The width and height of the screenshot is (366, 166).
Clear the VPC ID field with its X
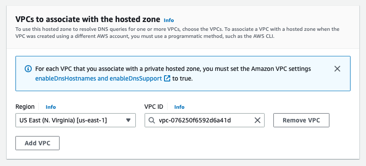(257, 120)
